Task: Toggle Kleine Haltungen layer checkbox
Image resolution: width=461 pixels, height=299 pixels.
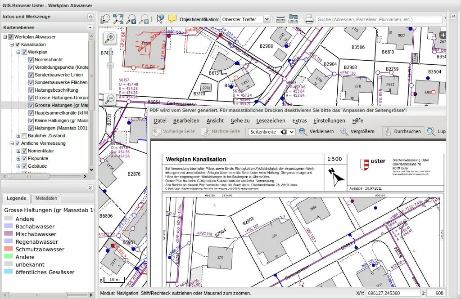Action: (x=31, y=120)
